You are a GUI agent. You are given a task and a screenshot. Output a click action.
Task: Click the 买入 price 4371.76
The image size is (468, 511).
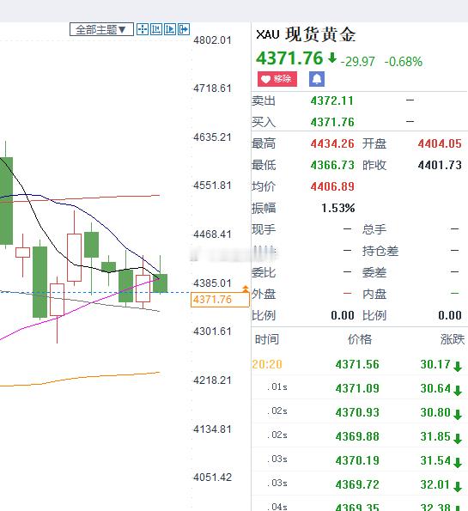coord(332,122)
